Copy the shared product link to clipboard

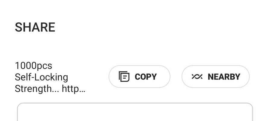[139, 77]
